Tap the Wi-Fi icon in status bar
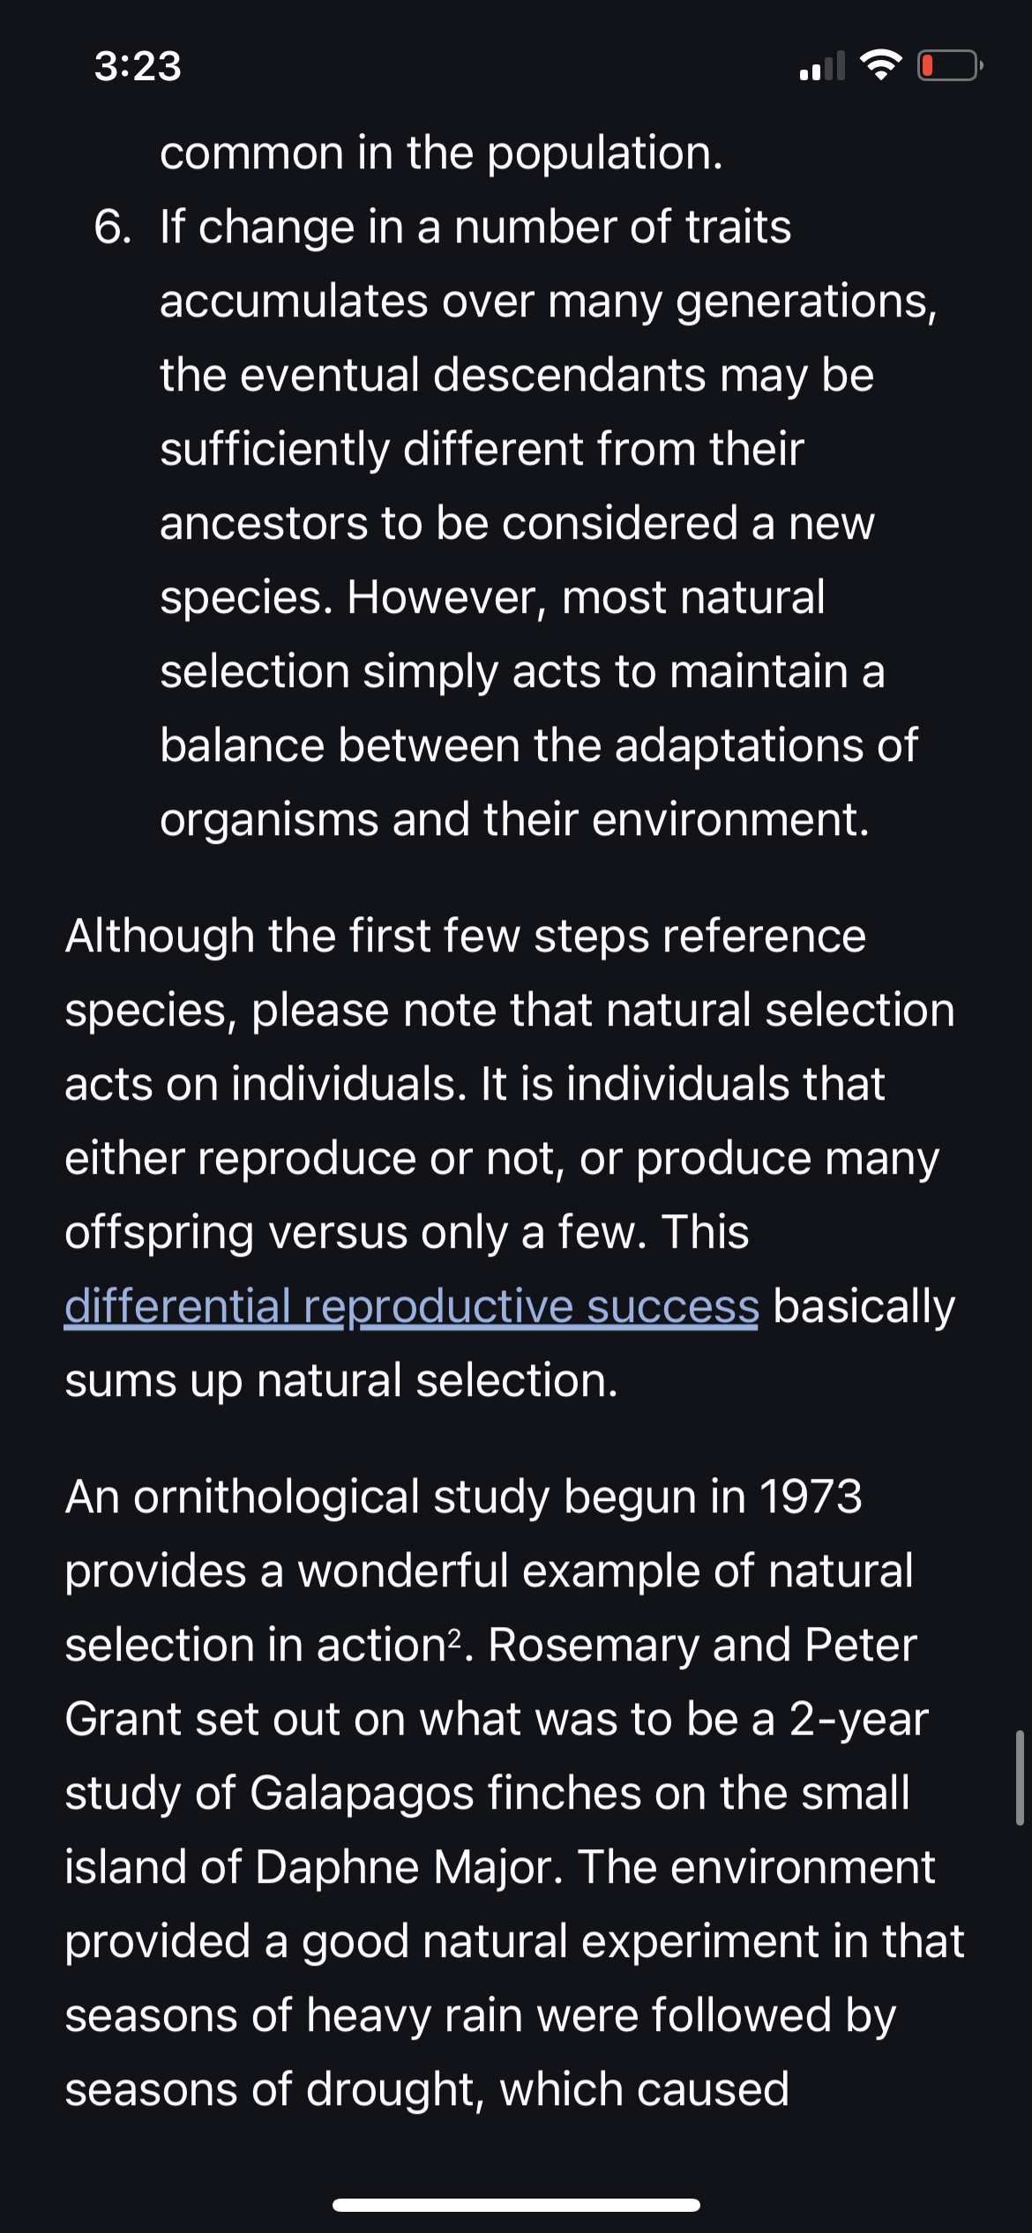Viewport: 1032px width, 2233px height. coord(880,65)
